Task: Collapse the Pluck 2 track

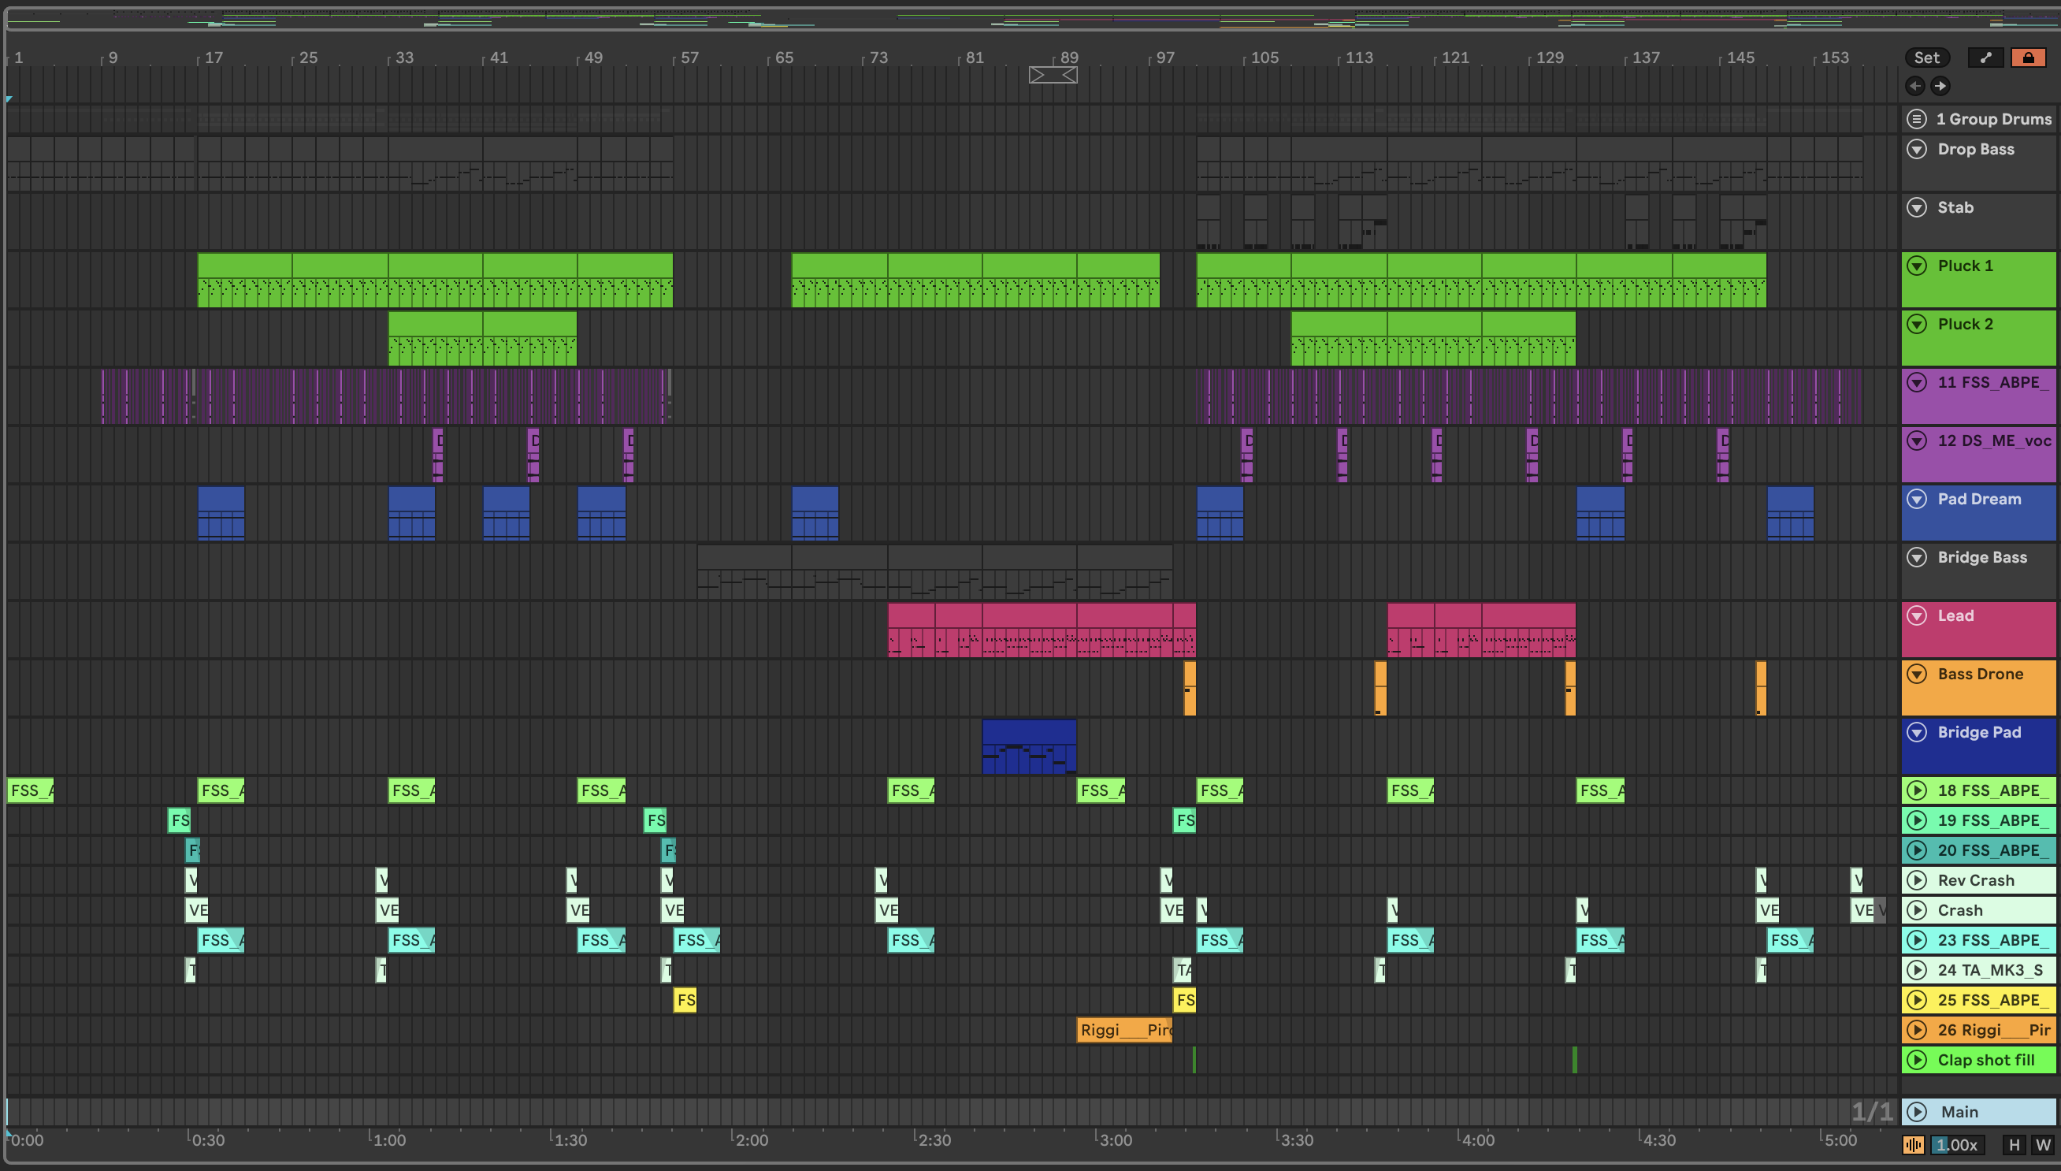Action: tap(1917, 324)
